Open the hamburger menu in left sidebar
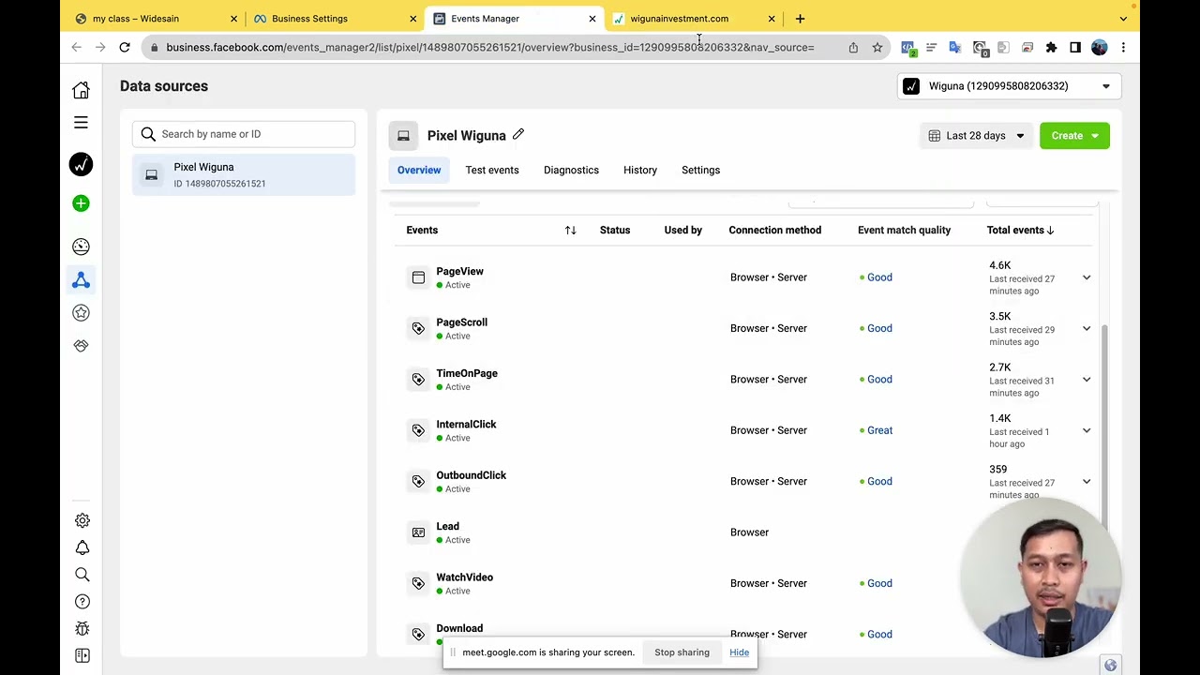Screen dimensions: 1200x675 click(x=81, y=123)
